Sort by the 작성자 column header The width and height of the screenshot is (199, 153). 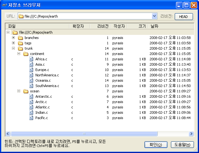point(119,26)
